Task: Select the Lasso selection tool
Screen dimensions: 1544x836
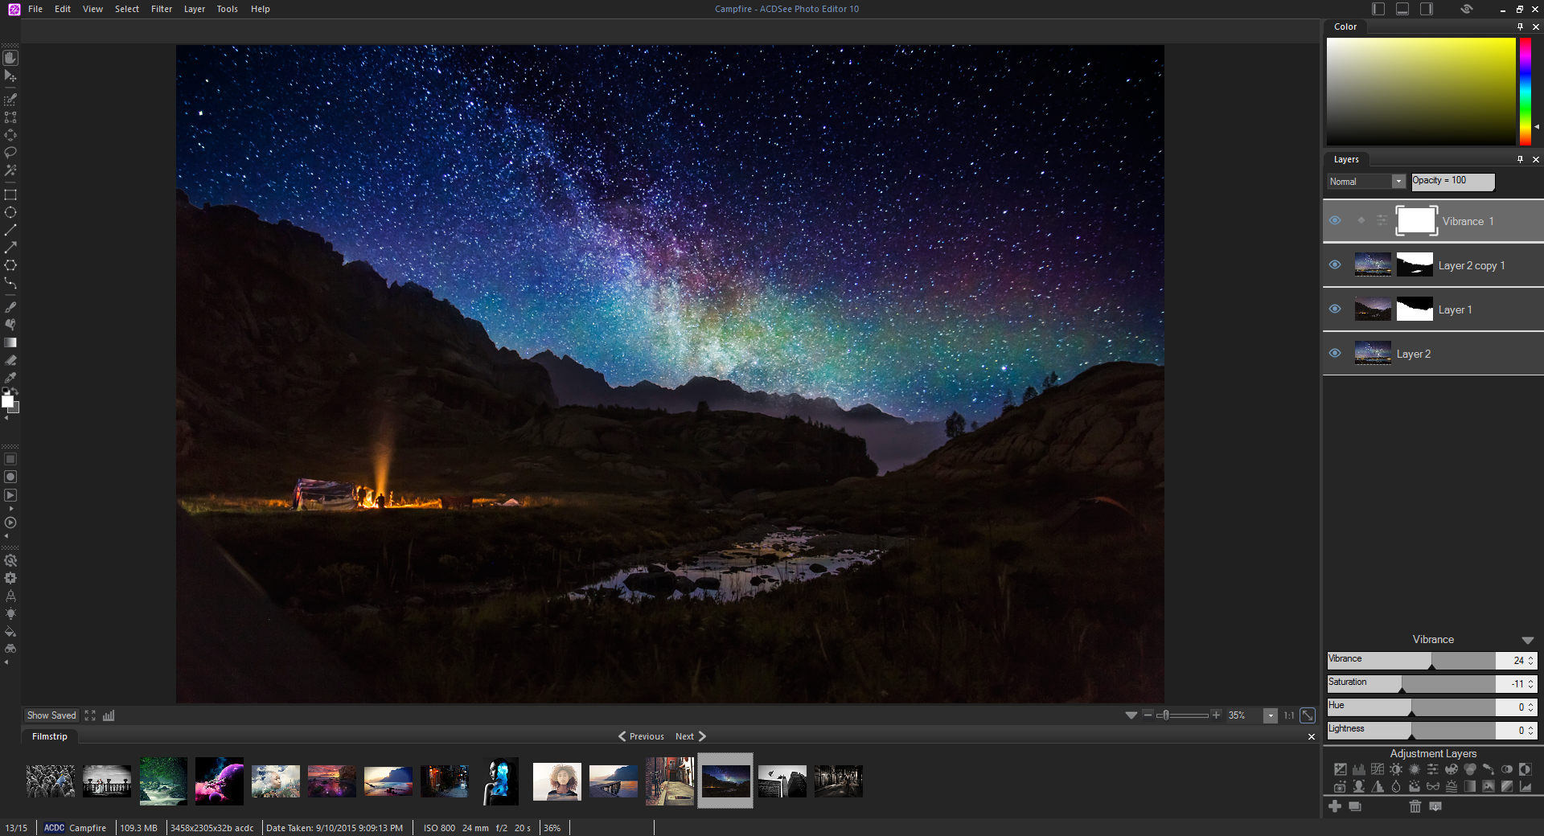Action: point(10,153)
